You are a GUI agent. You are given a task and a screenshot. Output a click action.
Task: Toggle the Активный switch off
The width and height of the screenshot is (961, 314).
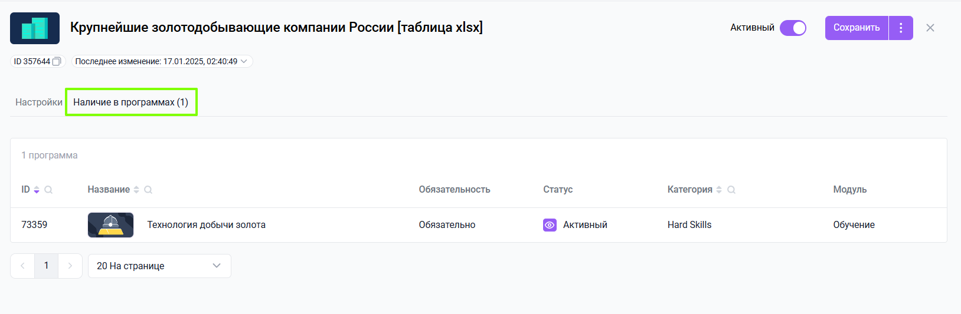coord(793,28)
